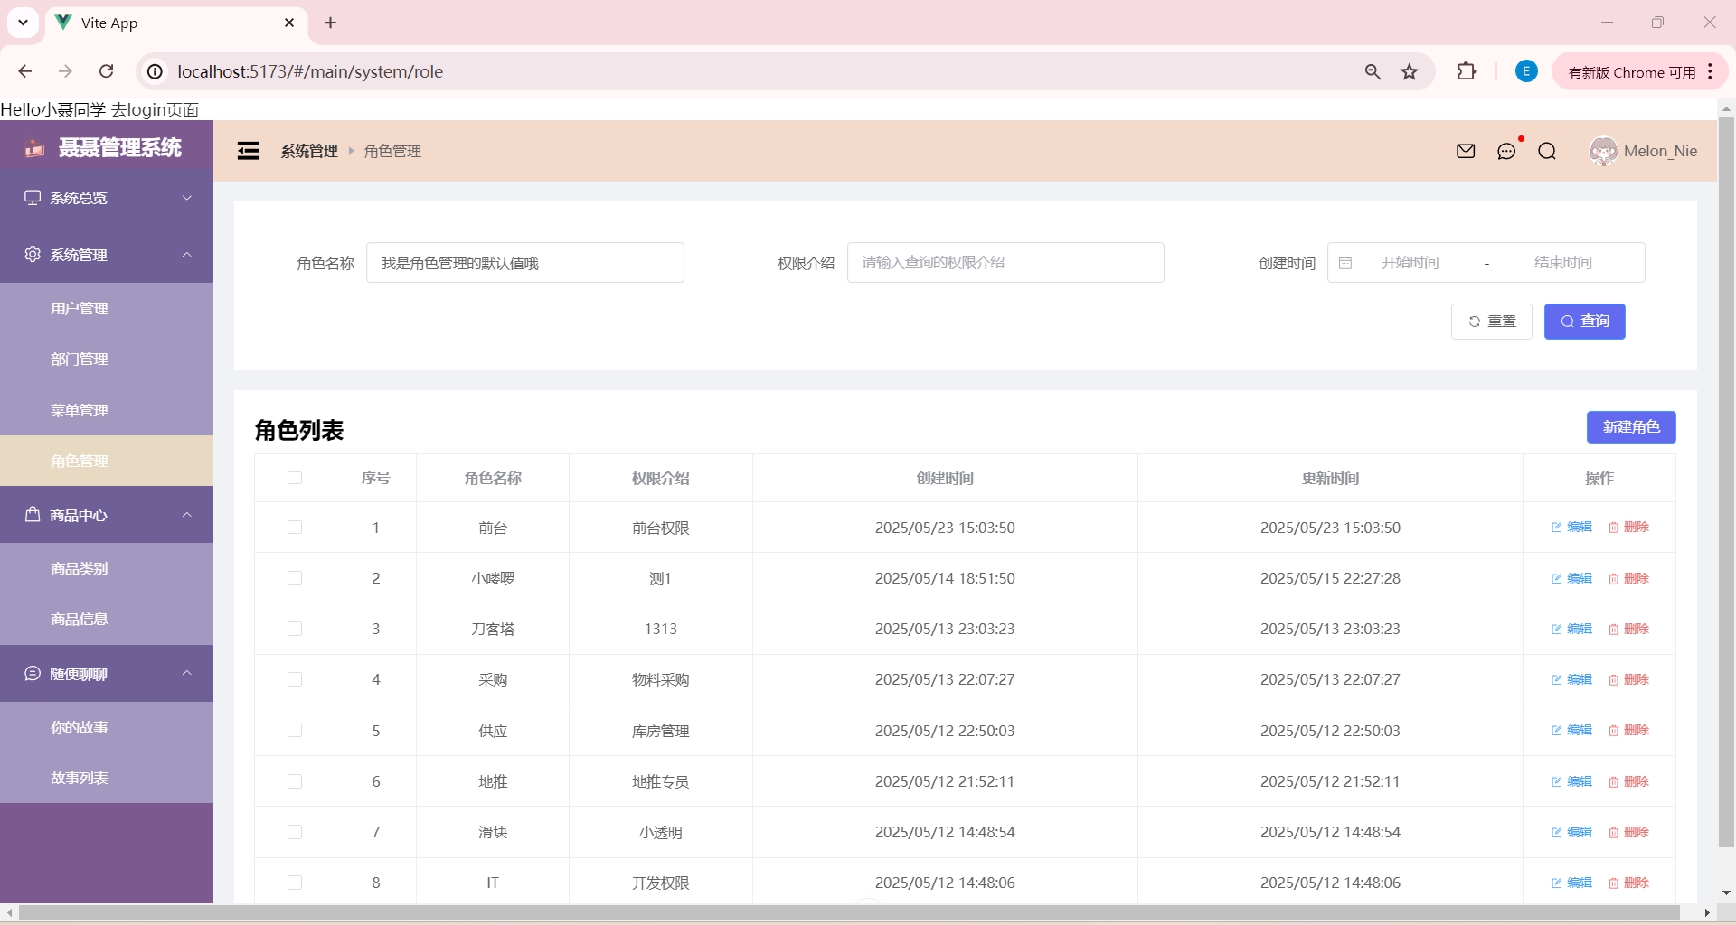1736x925 pixels.
Task: Collapse the 随便聊聊 sidebar menu
Action: (x=107, y=674)
